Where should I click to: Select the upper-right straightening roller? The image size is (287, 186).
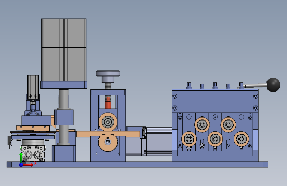(x=228, y=125)
